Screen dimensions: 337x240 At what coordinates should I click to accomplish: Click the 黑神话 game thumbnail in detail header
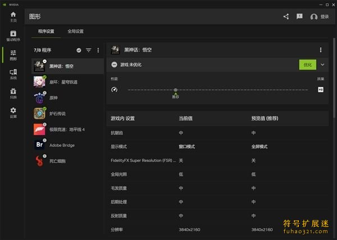[x=115, y=50]
